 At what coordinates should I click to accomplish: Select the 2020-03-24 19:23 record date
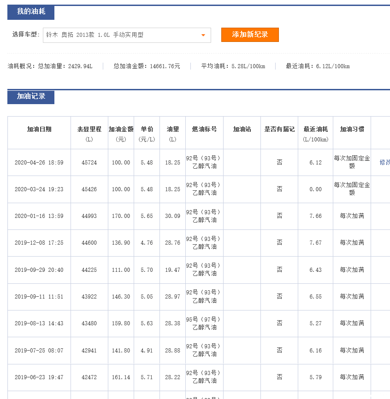[x=39, y=189]
